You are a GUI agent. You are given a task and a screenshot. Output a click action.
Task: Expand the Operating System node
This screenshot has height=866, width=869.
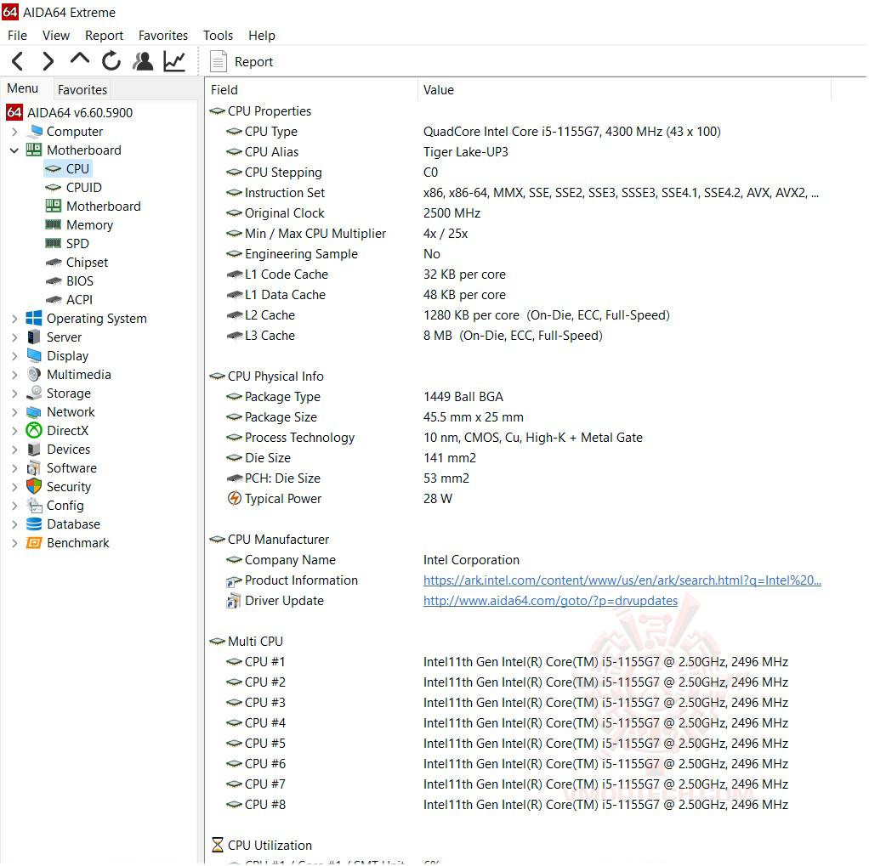coord(14,319)
